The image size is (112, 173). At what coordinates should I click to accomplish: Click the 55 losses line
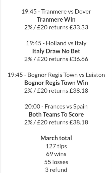click(x=56, y=162)
